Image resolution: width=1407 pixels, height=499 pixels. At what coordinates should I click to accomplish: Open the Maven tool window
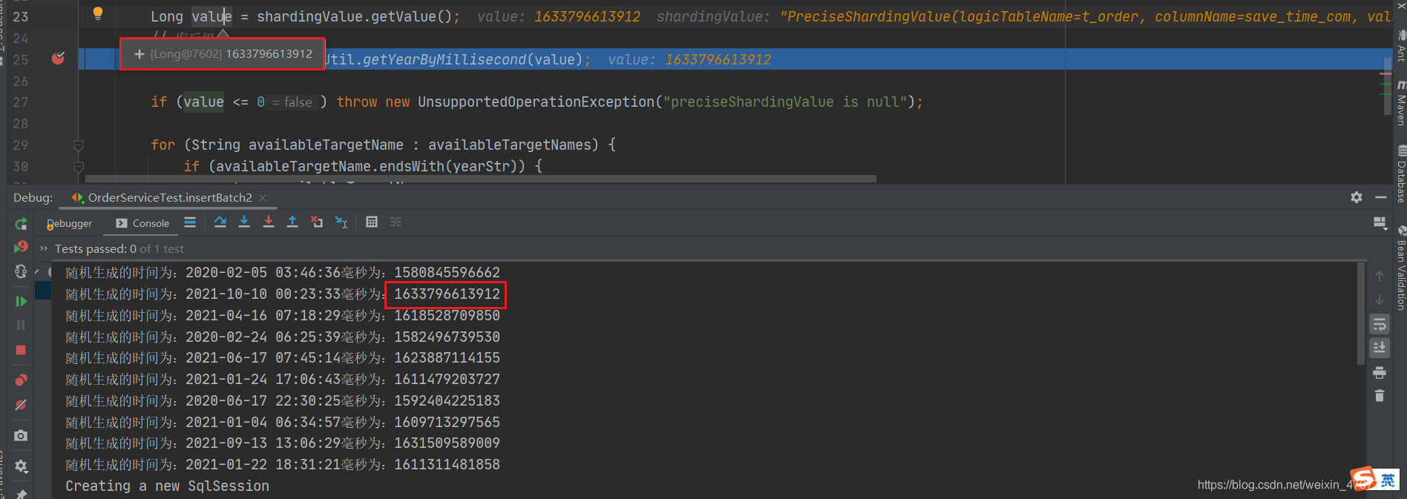pyautogui.click(x=1400, y=103)
